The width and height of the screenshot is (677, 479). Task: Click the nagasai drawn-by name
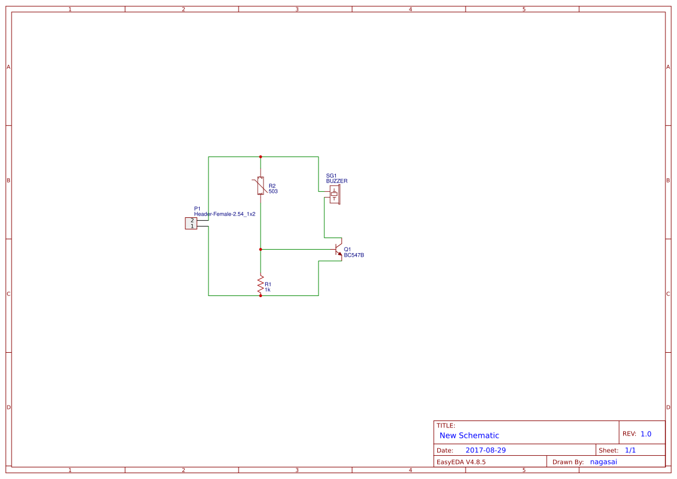(x=603, y=462)
